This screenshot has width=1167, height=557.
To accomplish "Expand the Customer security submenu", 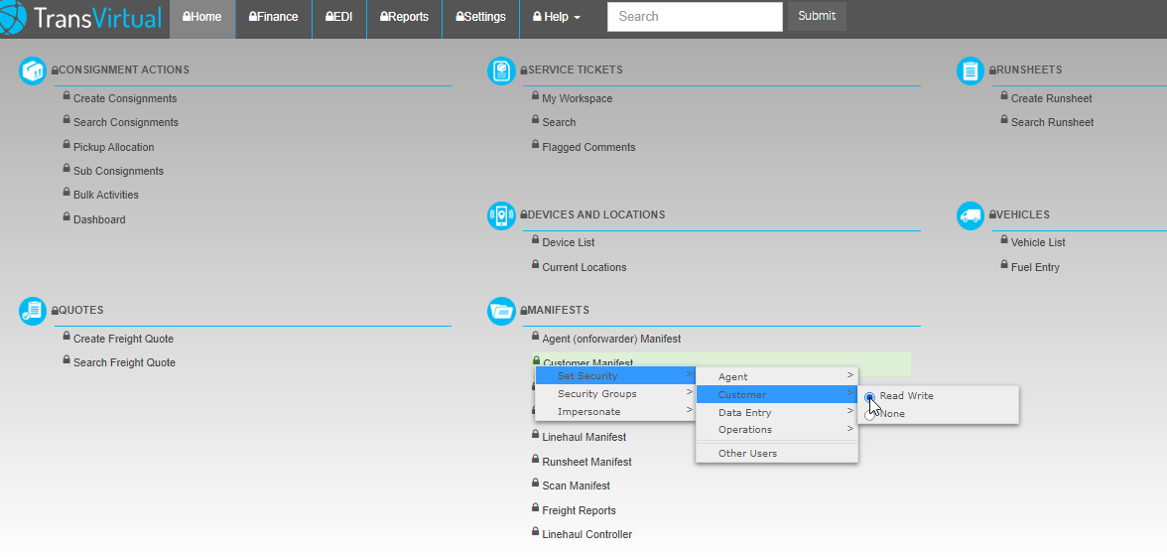I will (776, 395).
